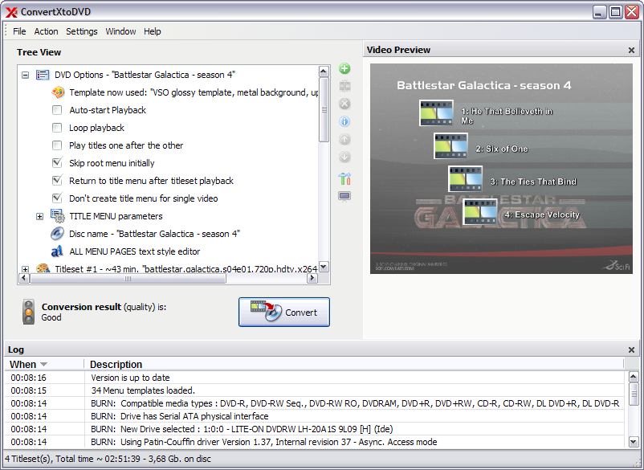
Task: Click the ConvertXtoDVD app icon in title bar
Action: 11,12
